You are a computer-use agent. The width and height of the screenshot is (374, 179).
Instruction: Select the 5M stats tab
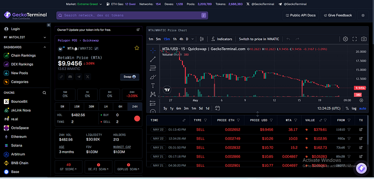coord(62,107)
